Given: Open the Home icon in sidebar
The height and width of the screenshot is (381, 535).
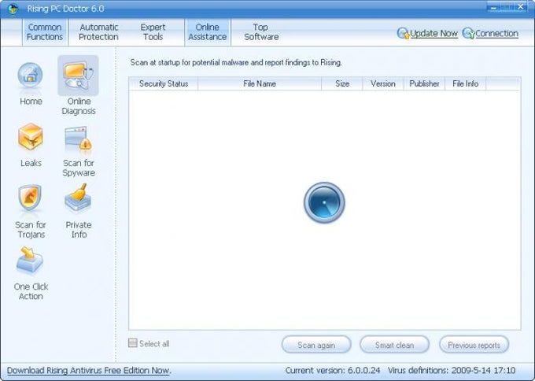Looking at the screenshot, I should (x=31, y=76).
